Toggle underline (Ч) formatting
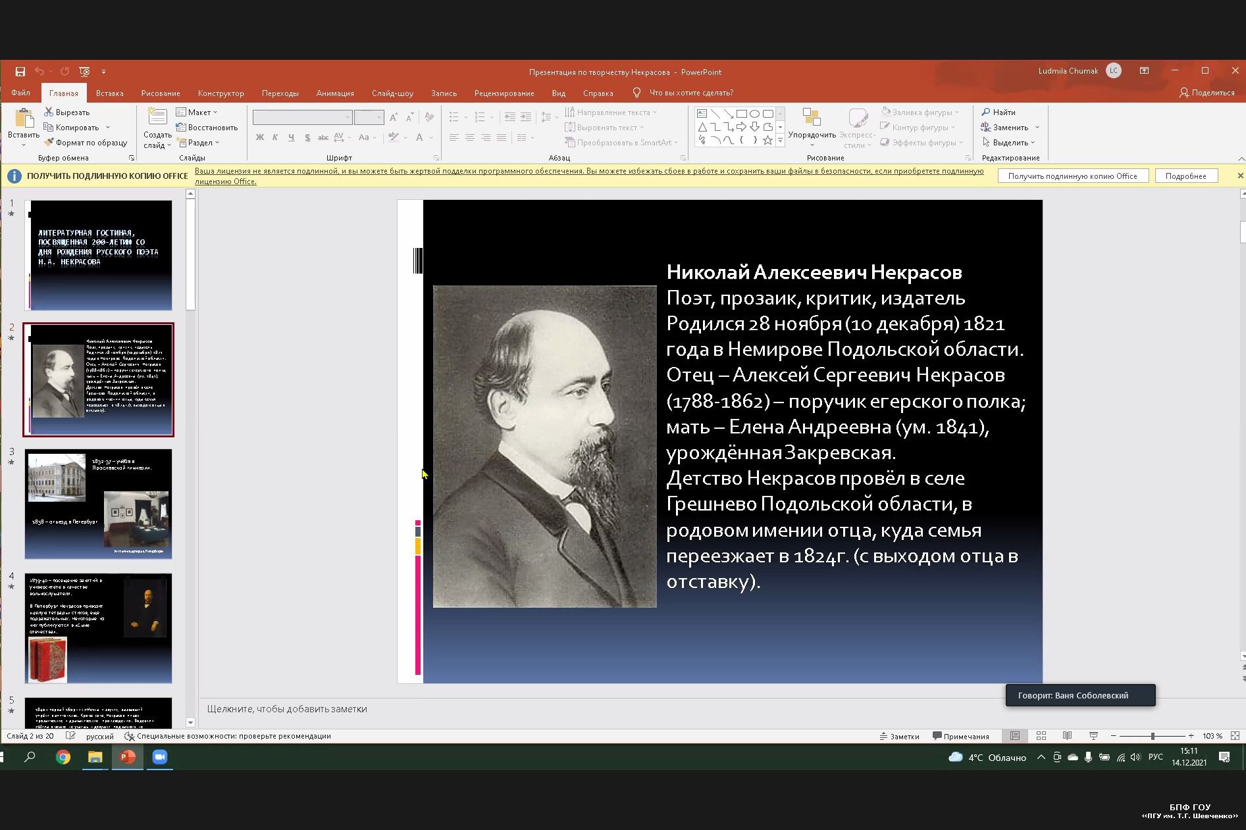Viewport: 1246px width, 830px height. coord(291,137)
